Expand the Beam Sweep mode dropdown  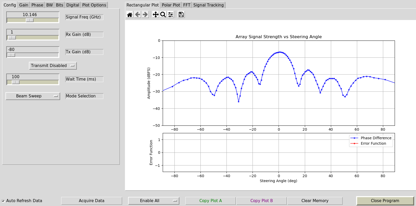(x=33, y=96)
